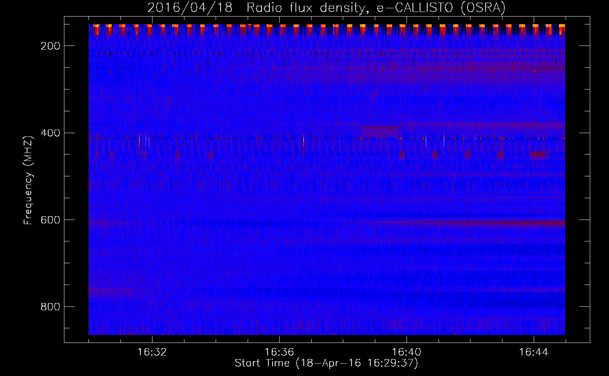
Task: Click the 'Start Time (18-Apr-16 16:29:37)' label
Action: pos(326,363)
